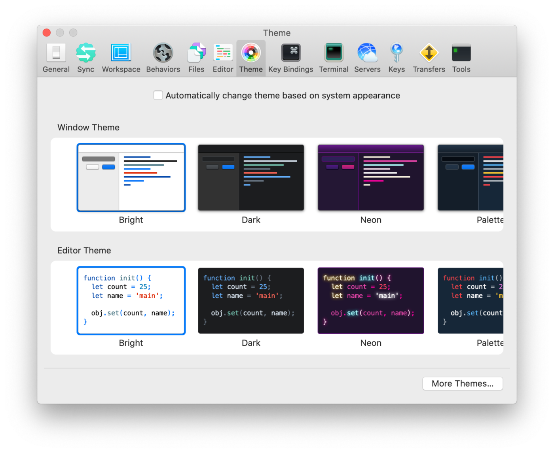Pick the Neon editor theme preview
The image size is (554, 453).
(x=371, y=300)
